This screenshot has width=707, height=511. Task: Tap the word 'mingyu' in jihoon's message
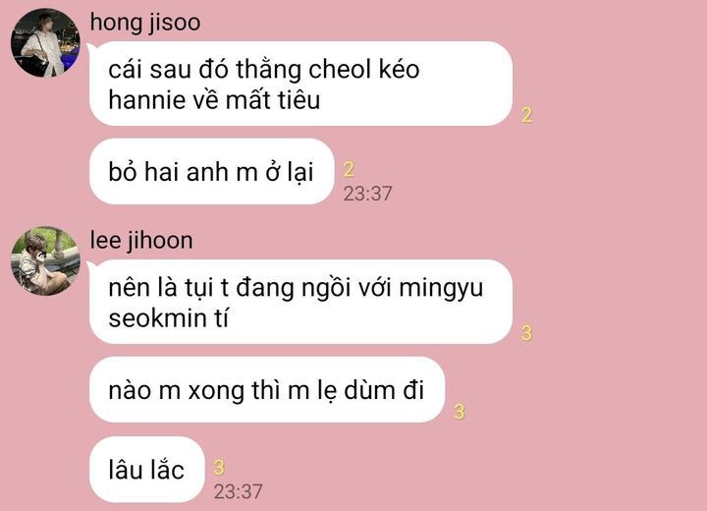pyautogui.click(x=441, y=289)
